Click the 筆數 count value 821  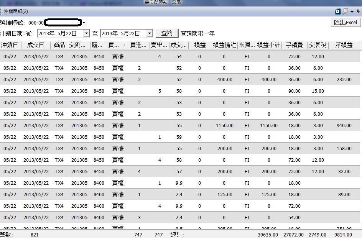35,235
